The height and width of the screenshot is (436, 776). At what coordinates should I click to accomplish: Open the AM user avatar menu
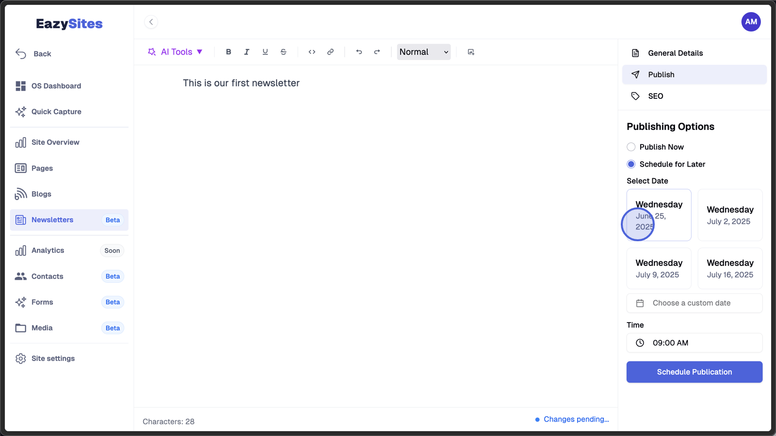click(x=751, y=22)
